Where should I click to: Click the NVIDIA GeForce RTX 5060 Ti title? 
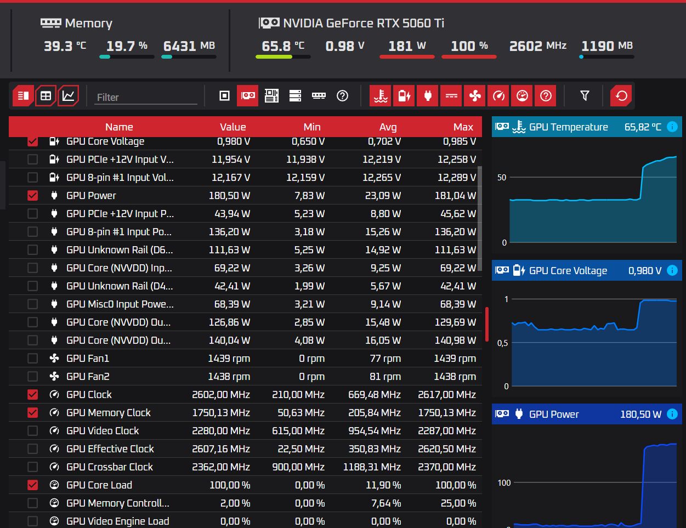point(364,23)
